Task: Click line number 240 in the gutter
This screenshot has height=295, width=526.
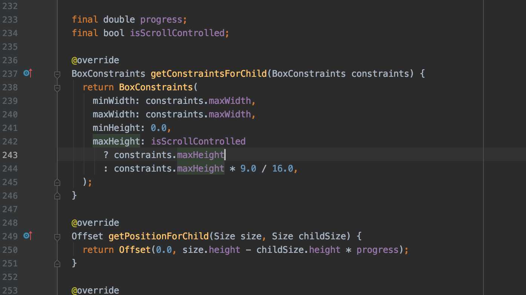Action: 10,114
